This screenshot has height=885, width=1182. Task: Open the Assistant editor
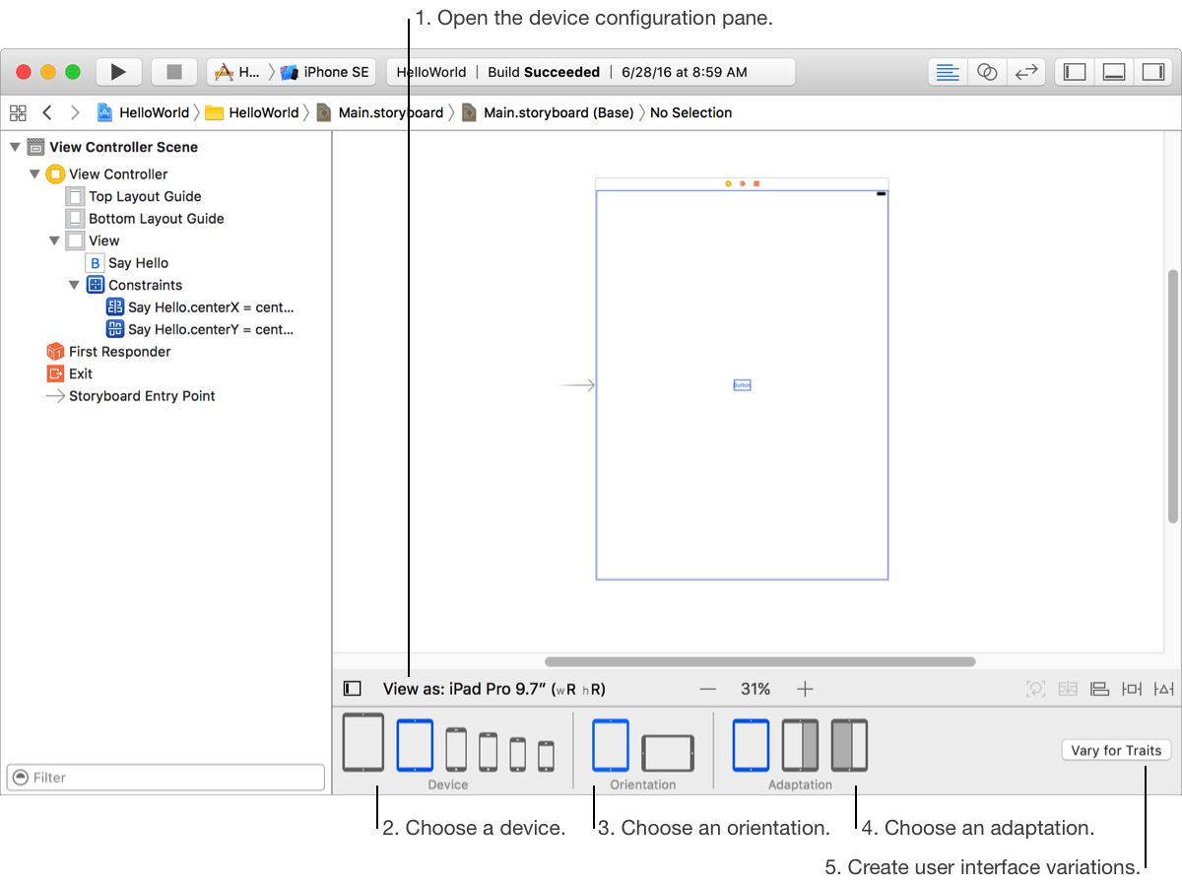click(987, 72)
